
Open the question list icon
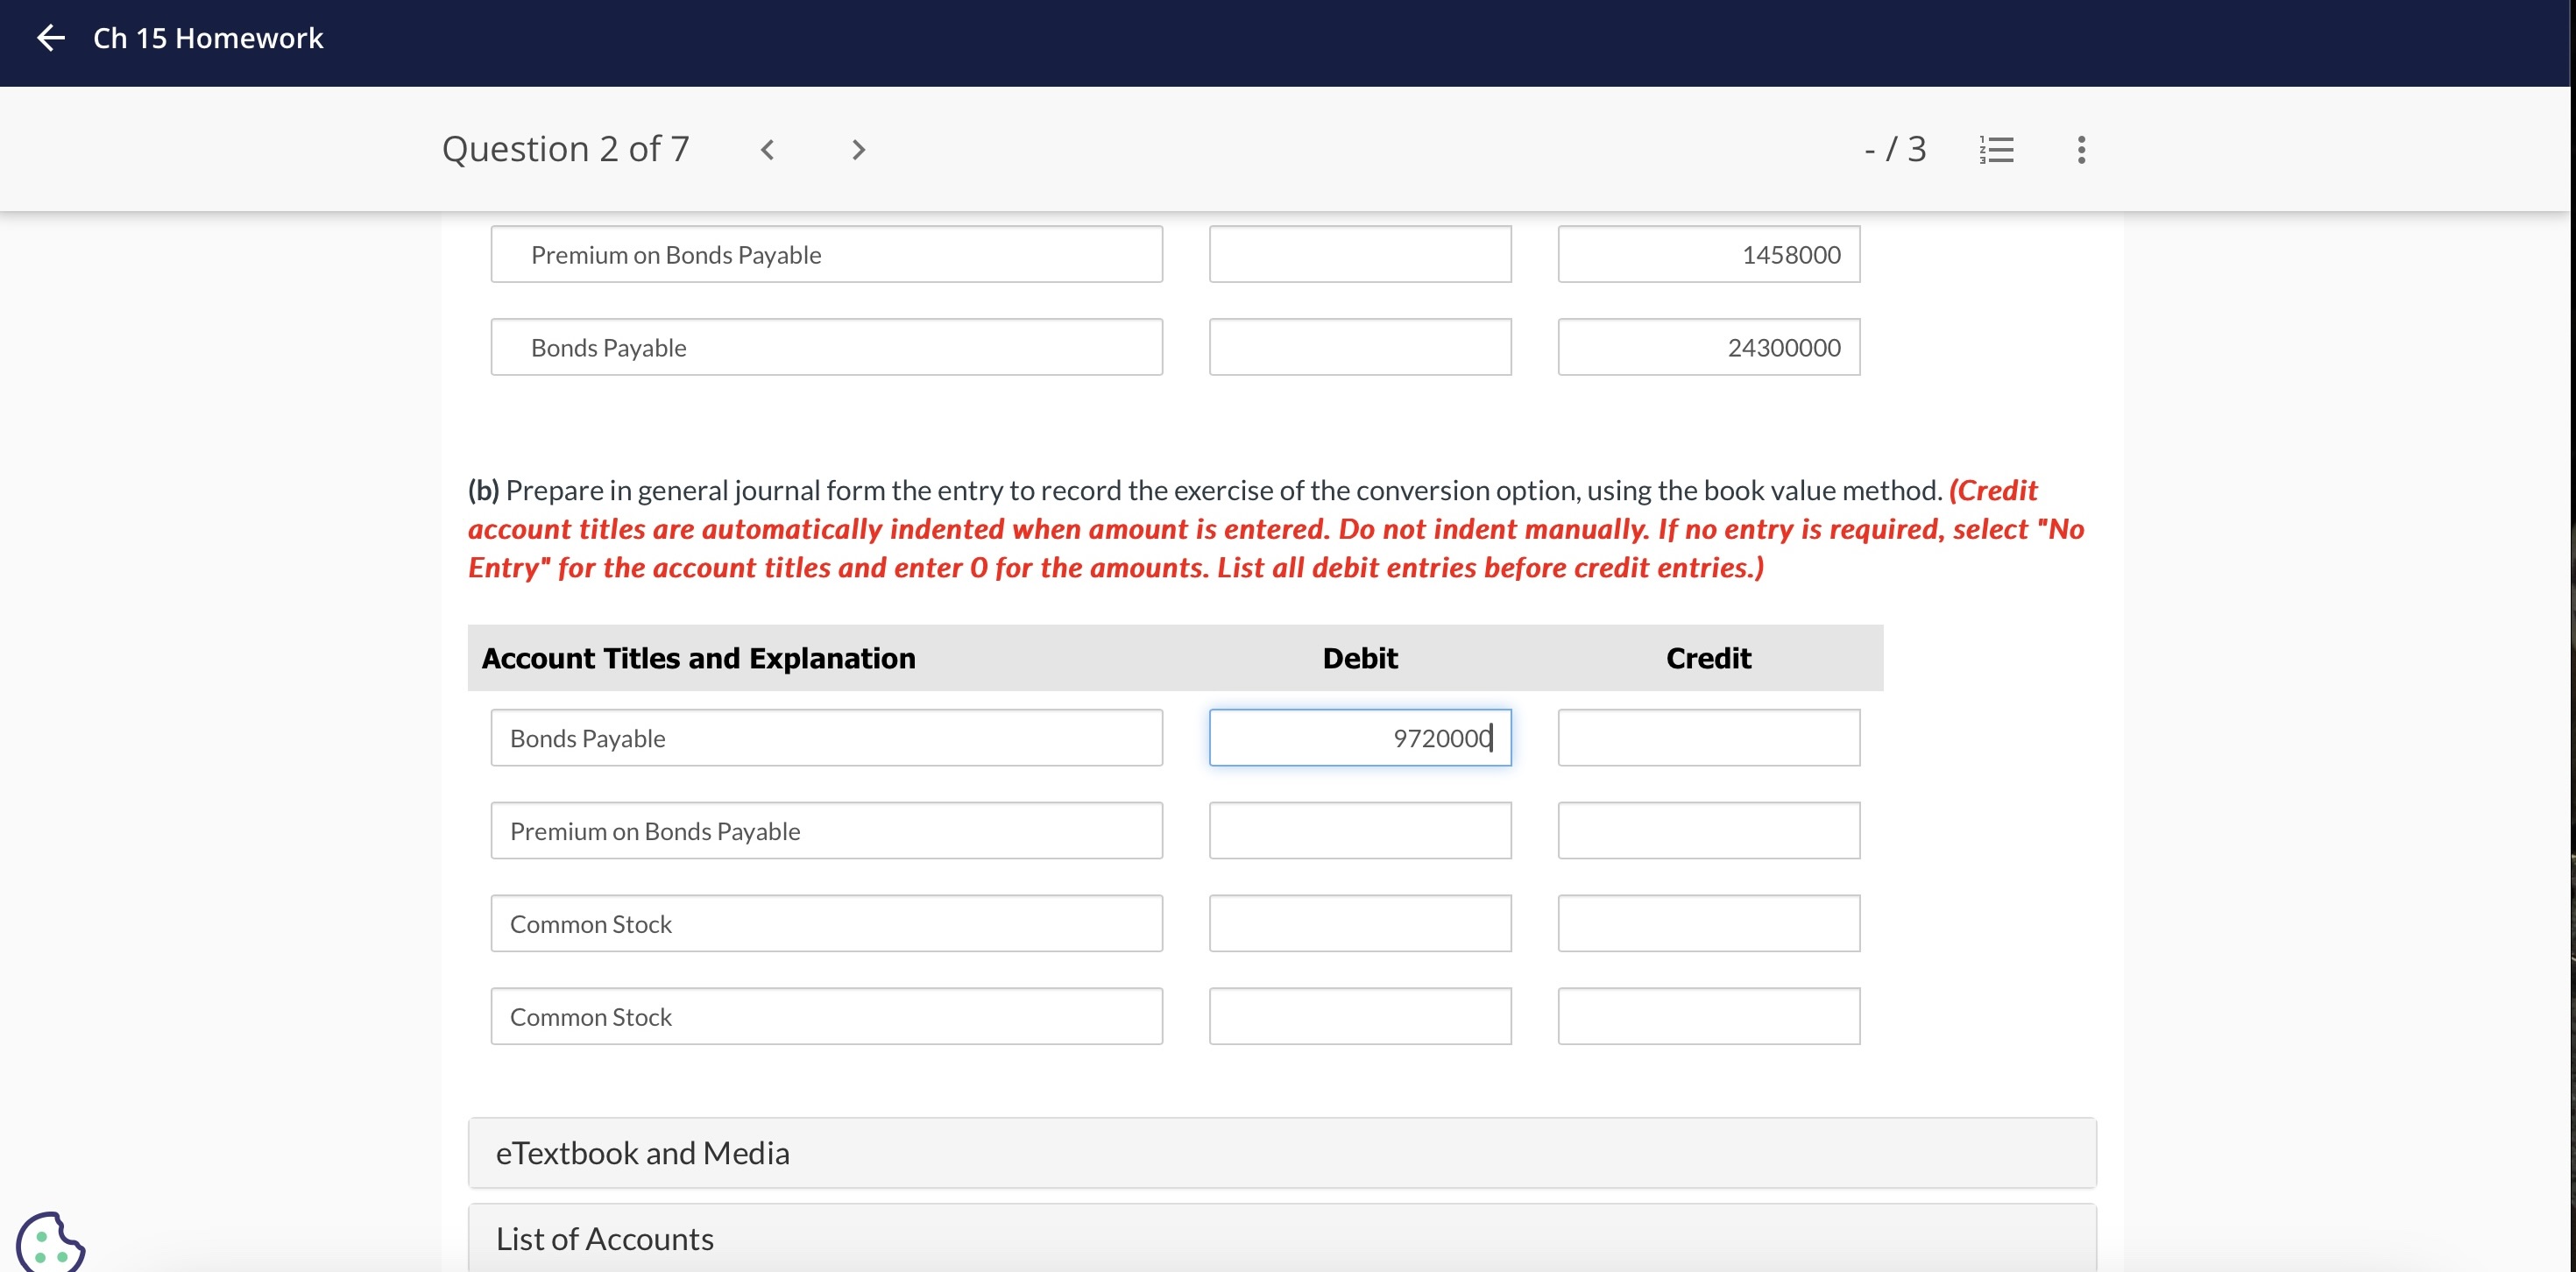1996,150
